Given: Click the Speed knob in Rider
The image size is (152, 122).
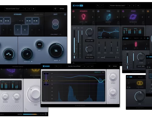Looking at the screenshot, I should tap(113, 77).
